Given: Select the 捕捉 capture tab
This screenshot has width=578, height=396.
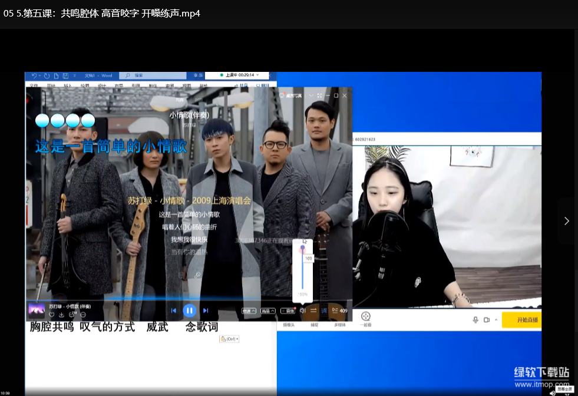Looking at the screenshot, I should point(314,325).
